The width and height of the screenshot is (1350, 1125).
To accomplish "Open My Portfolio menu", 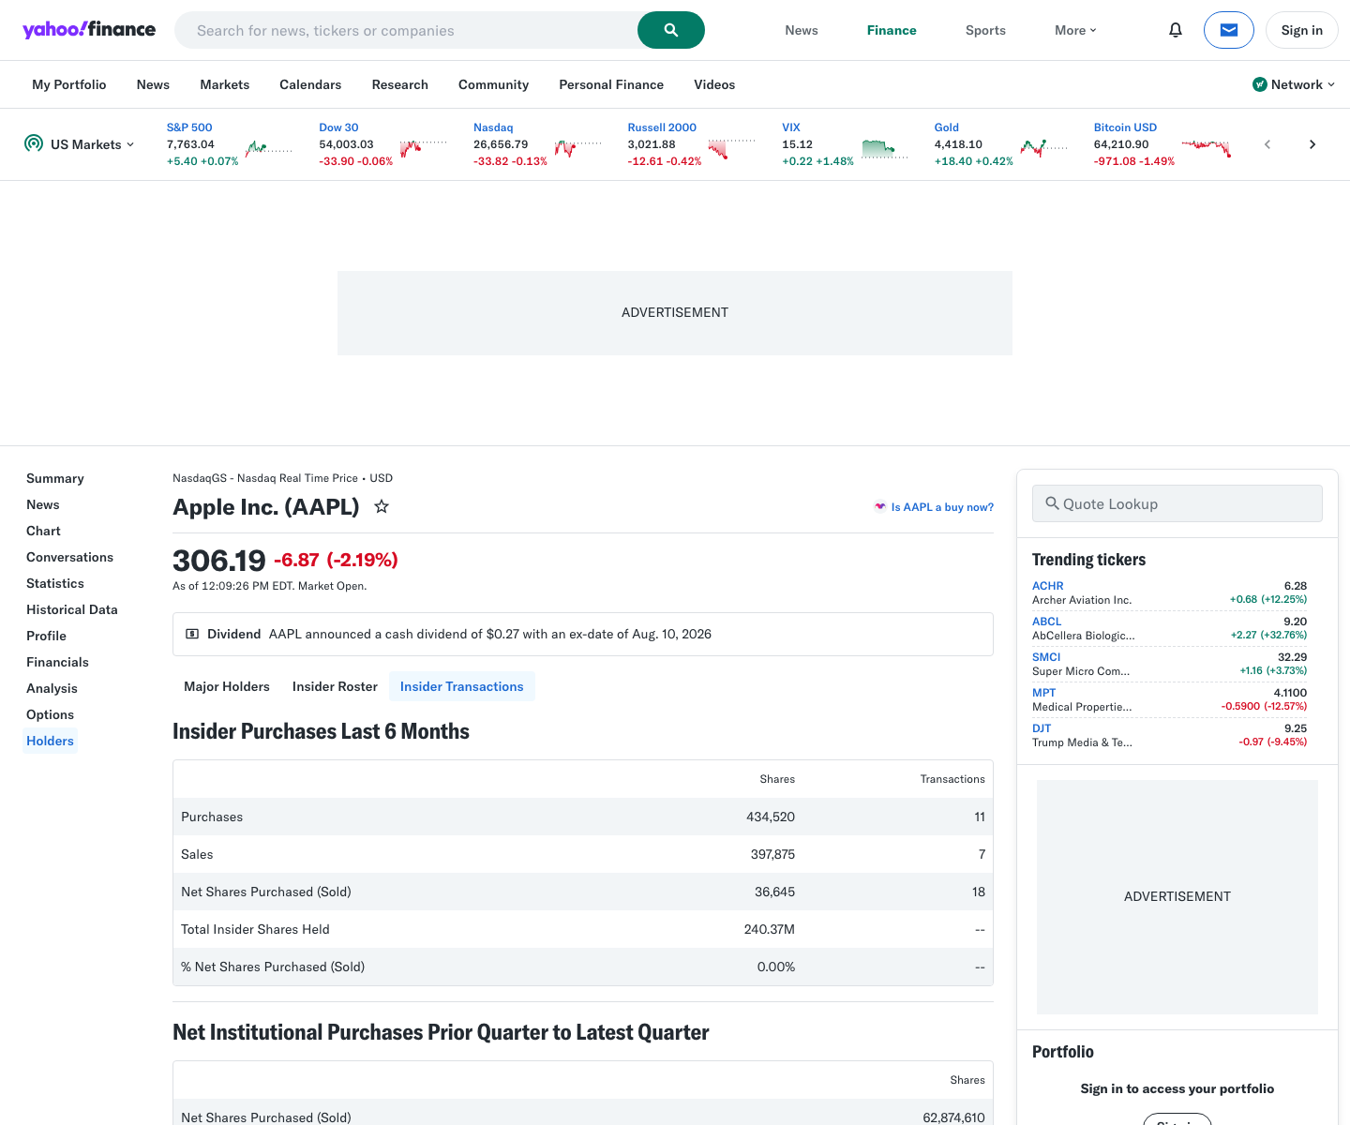I will click(x=69, y=84).
